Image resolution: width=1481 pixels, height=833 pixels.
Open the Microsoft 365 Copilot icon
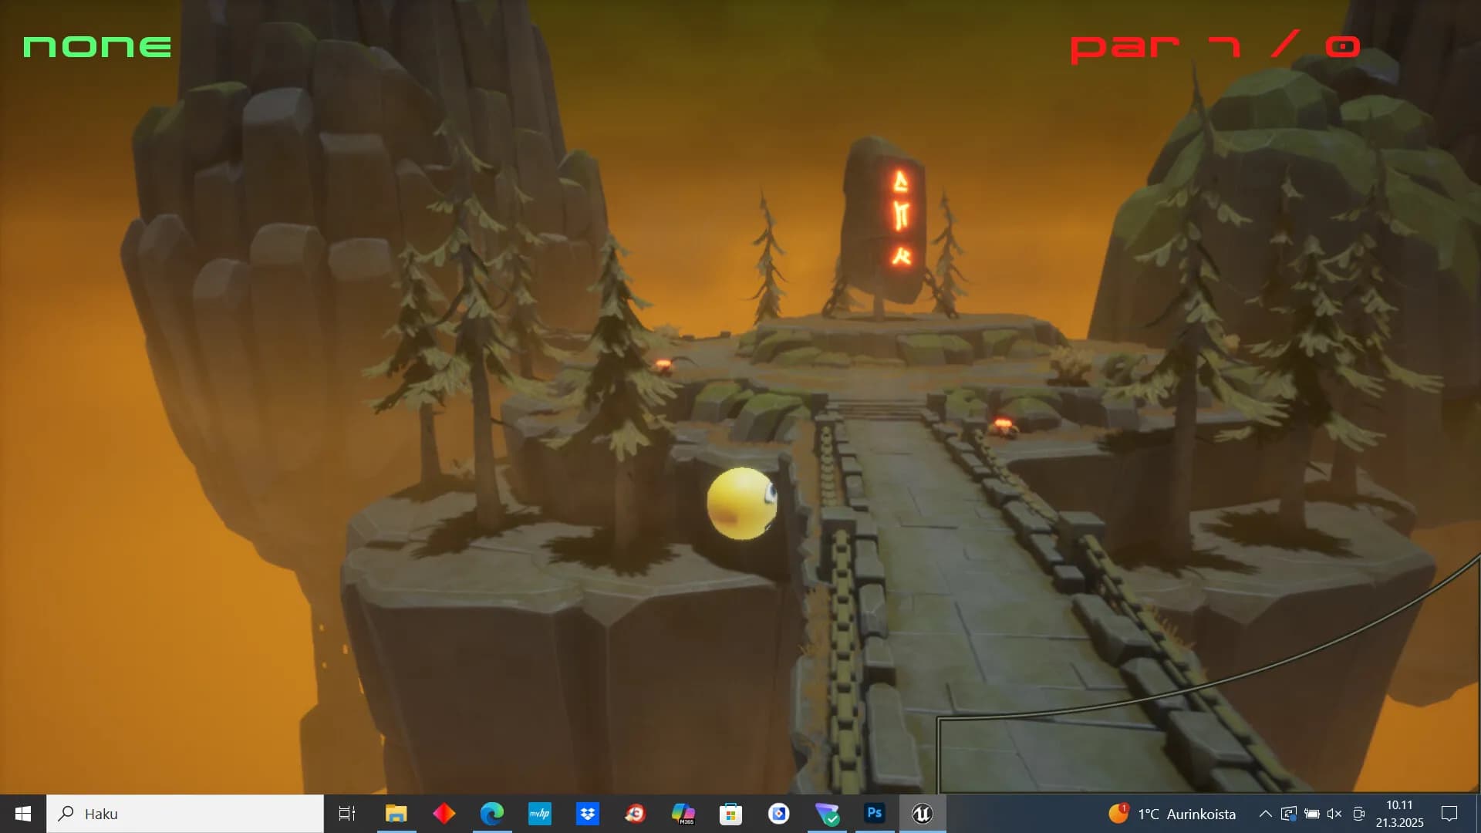683,814
